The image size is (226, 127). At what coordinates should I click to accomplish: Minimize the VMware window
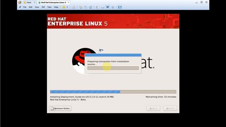[196, 2]
